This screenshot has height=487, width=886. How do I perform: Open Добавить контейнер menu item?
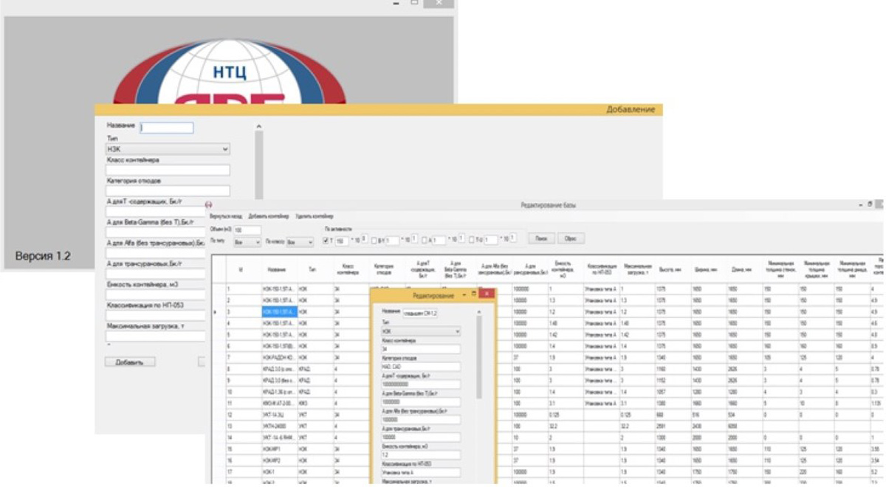pos(268,217)
